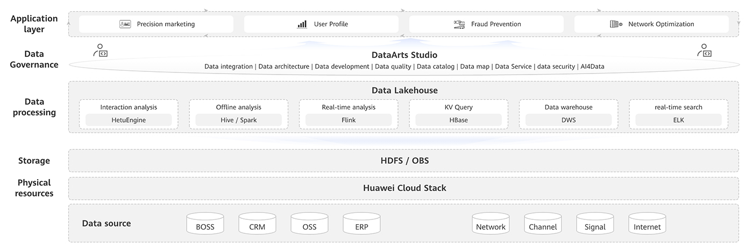Select the Channel data source cylinder
Screen dimensions: 753x251
[543, 223]
